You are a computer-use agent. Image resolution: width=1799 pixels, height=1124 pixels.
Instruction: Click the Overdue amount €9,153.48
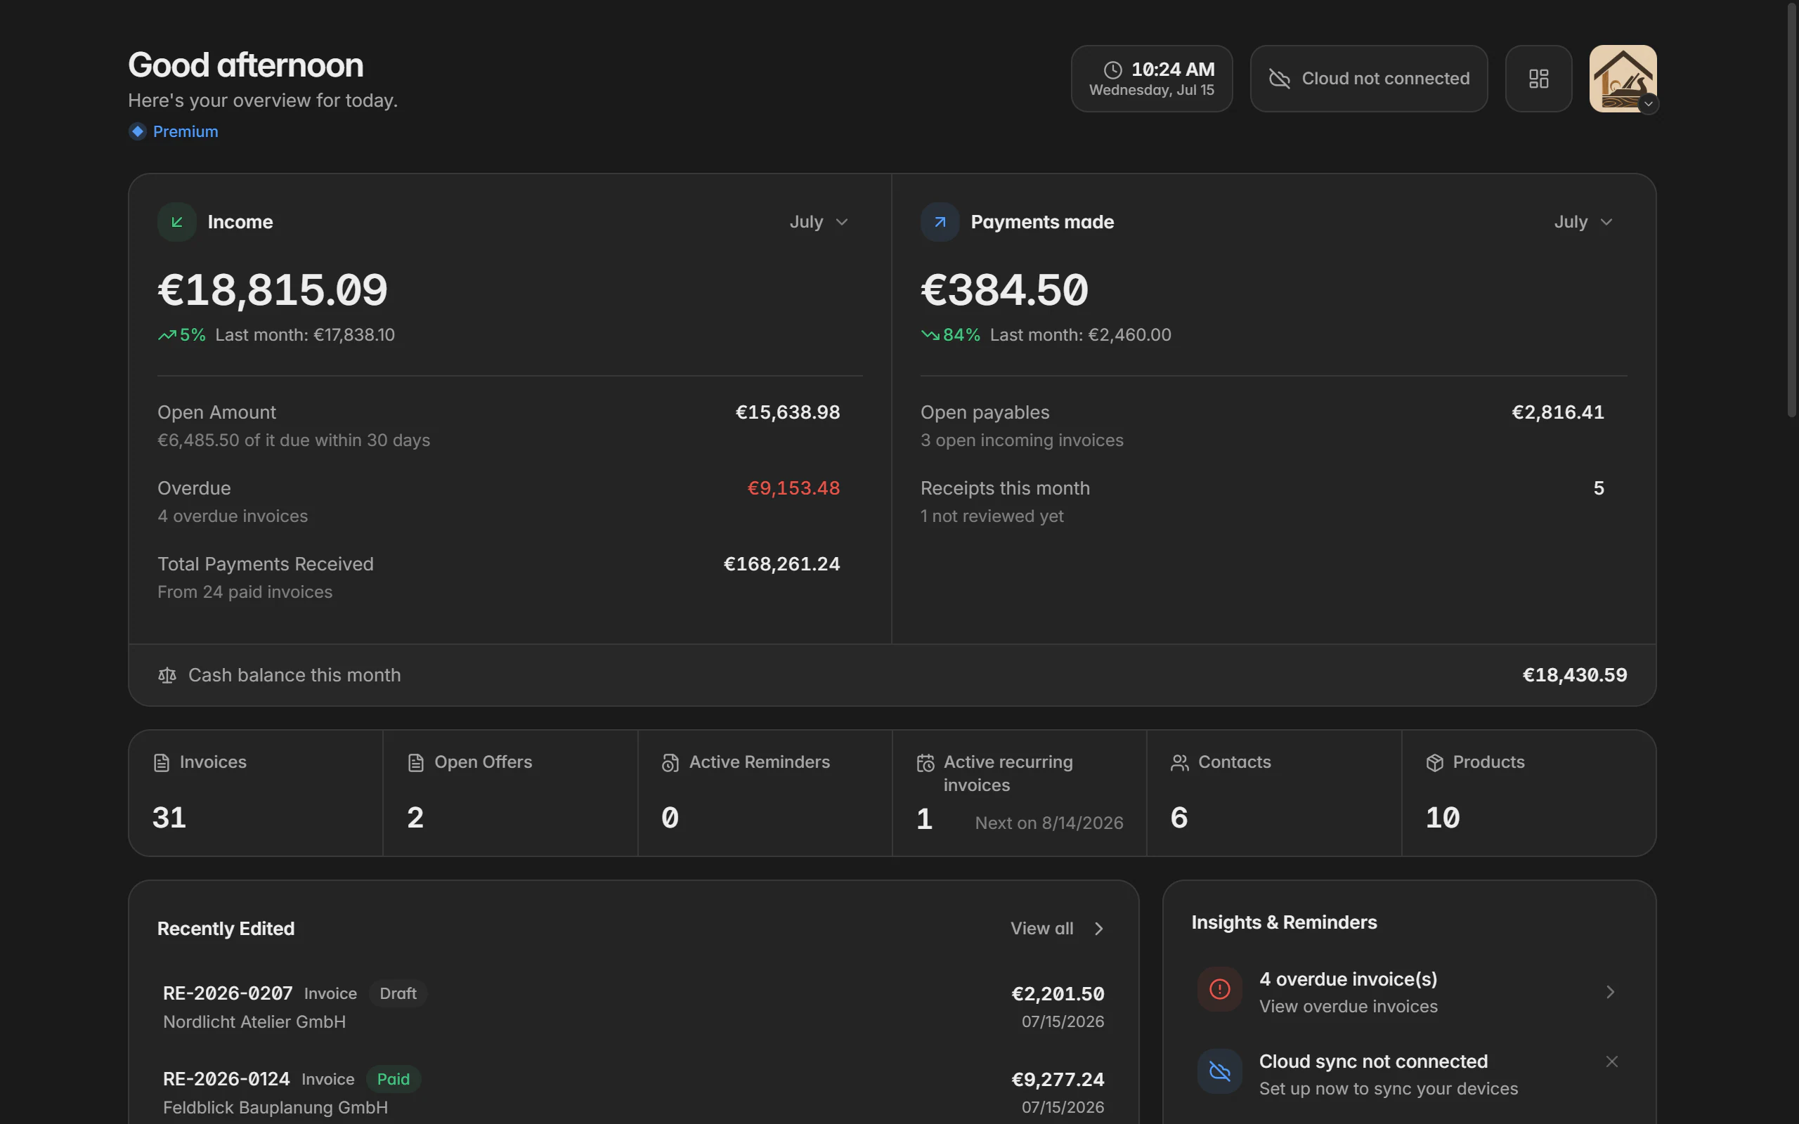pos(793,488)
